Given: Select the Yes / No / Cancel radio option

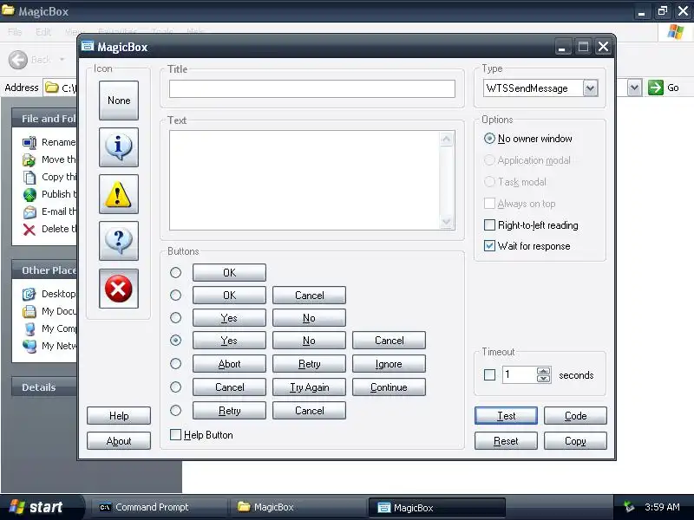Looking at the screenshot, I should (x=176, y=340).
